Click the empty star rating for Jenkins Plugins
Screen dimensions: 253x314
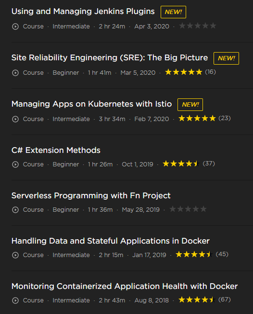(x=198, y=26)
